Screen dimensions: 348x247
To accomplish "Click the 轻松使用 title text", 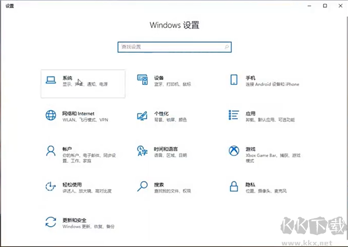I will (x=72, y=184).
